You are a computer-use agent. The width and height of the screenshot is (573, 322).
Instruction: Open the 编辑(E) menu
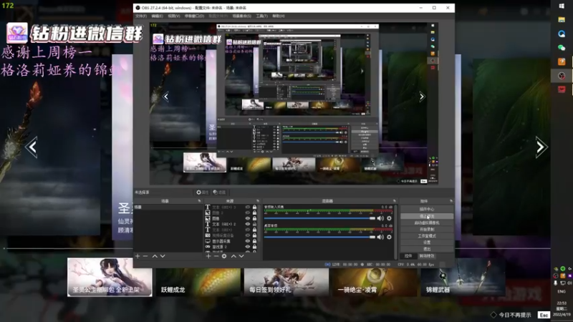(157, 16)
